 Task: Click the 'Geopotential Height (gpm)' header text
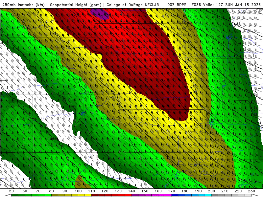pos(76,5)
